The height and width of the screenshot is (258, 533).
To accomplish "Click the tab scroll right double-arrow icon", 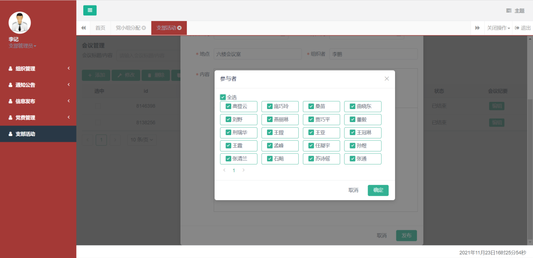I will 477,28.
